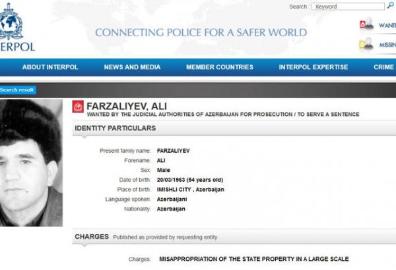
Task: Open the Interpol Expertise menu
Action: pyautogui.click(x=313, y=67)
